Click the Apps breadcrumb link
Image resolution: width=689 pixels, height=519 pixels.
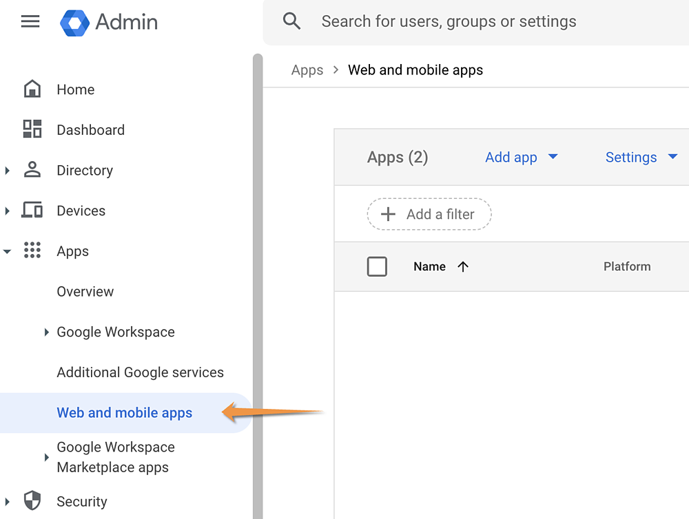(x=307, y=70)
